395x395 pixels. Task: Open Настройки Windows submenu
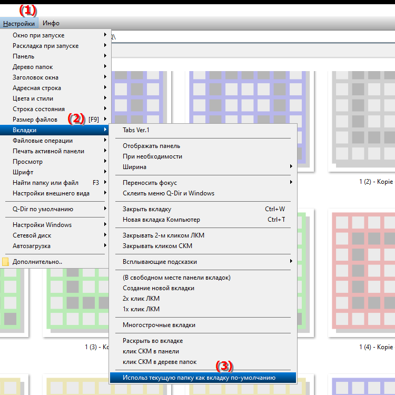click(54, 225)
